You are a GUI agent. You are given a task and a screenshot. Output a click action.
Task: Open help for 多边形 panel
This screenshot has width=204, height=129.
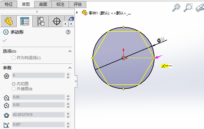point(68,32)
